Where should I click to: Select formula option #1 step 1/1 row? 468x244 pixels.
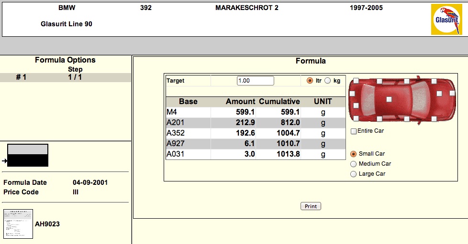click(x=66, y=77)
